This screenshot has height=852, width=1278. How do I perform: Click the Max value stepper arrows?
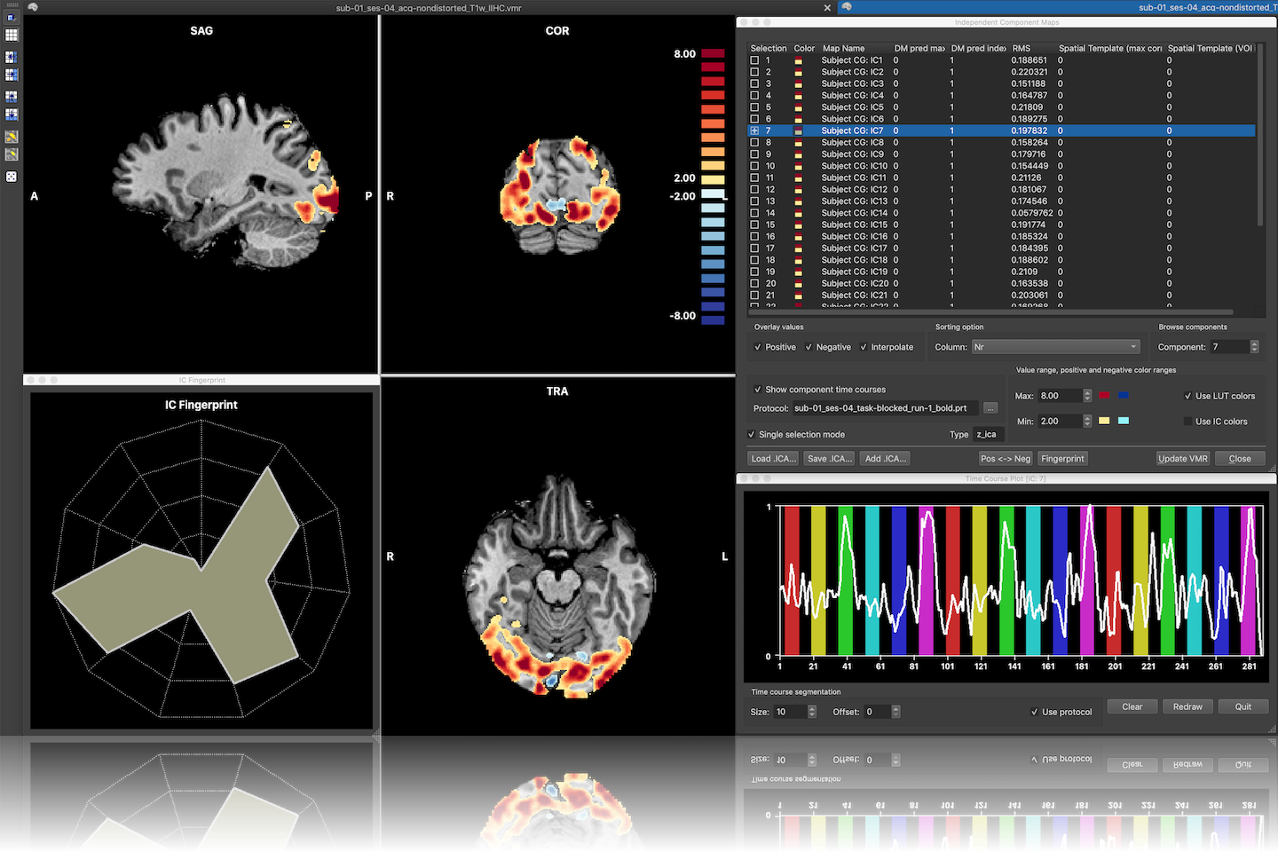point(1087,396)
